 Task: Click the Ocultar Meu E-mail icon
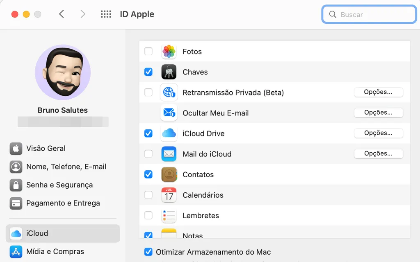169,113
